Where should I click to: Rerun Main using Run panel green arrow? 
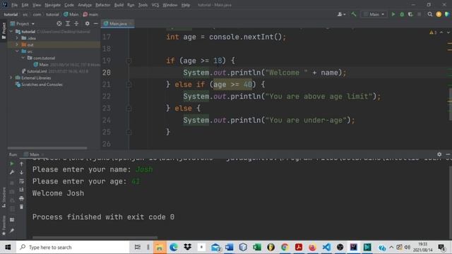(x=12, y=164)
